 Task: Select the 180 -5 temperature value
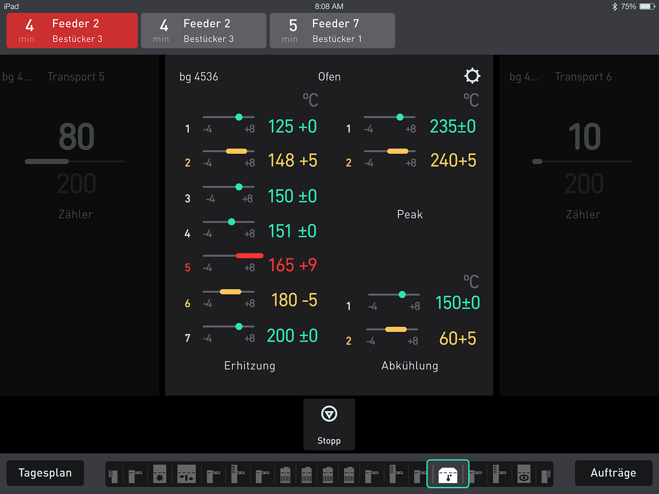click(294, 300)
